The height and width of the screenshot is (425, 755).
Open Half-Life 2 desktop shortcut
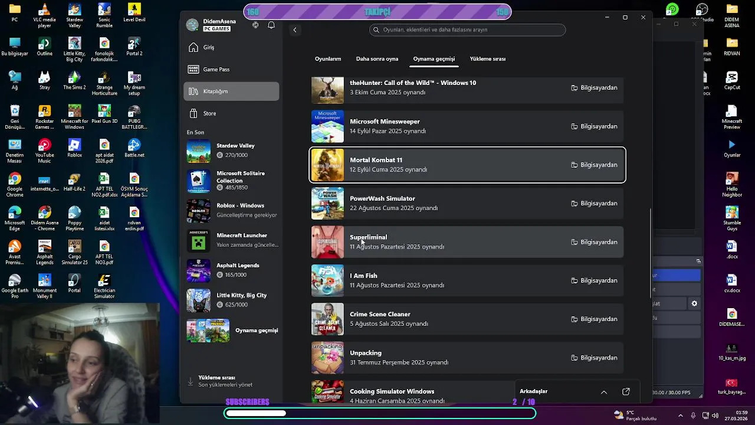click(x=74, y=182)
